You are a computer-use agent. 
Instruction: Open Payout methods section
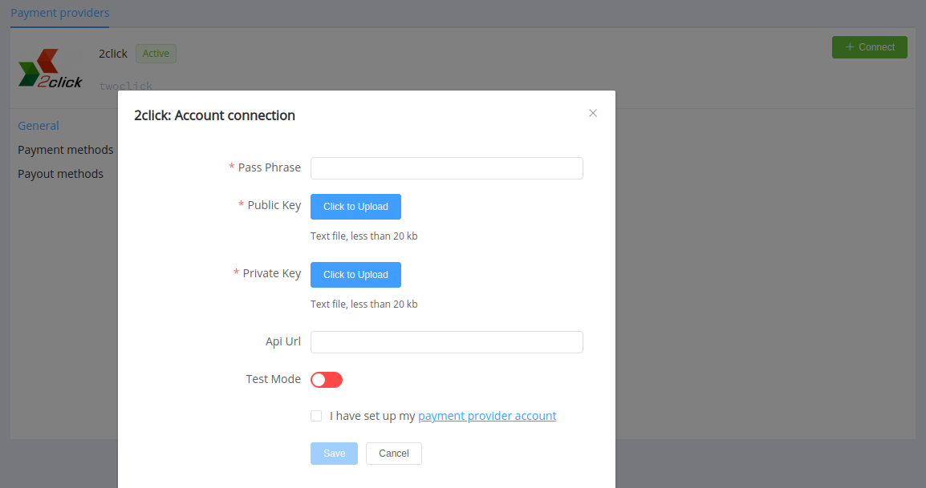[x=60, y=174]
